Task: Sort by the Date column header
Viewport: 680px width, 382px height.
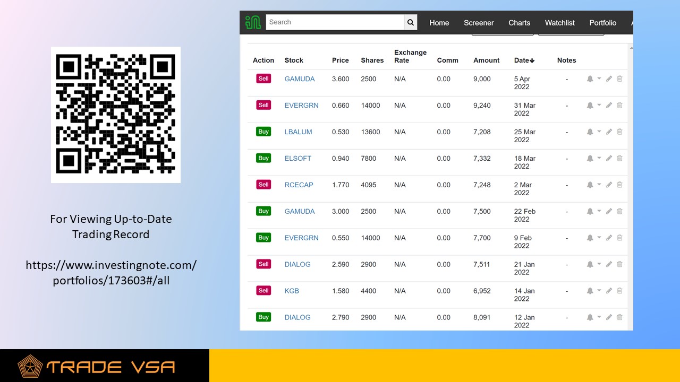Action: tap(524, 60)
